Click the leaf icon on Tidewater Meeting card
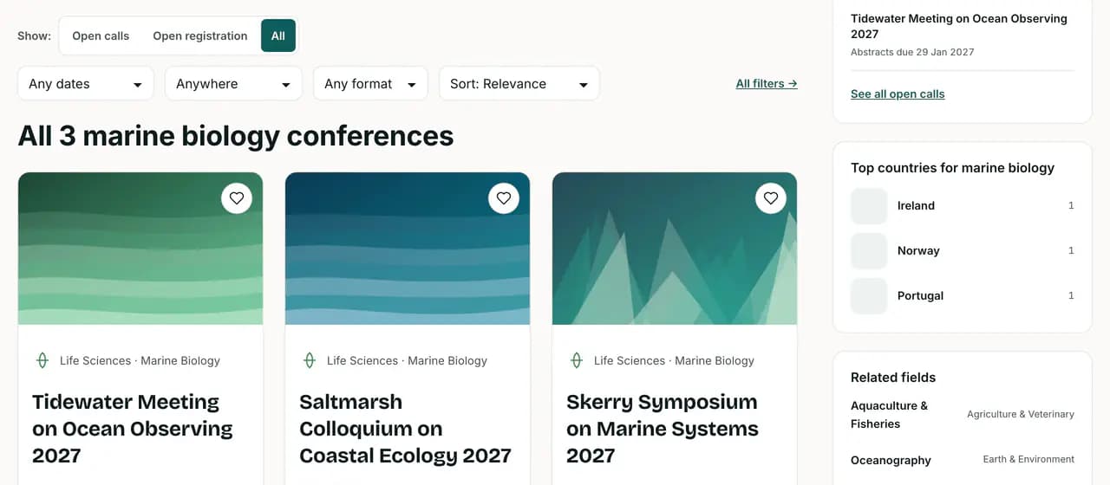 coord(42,360)
